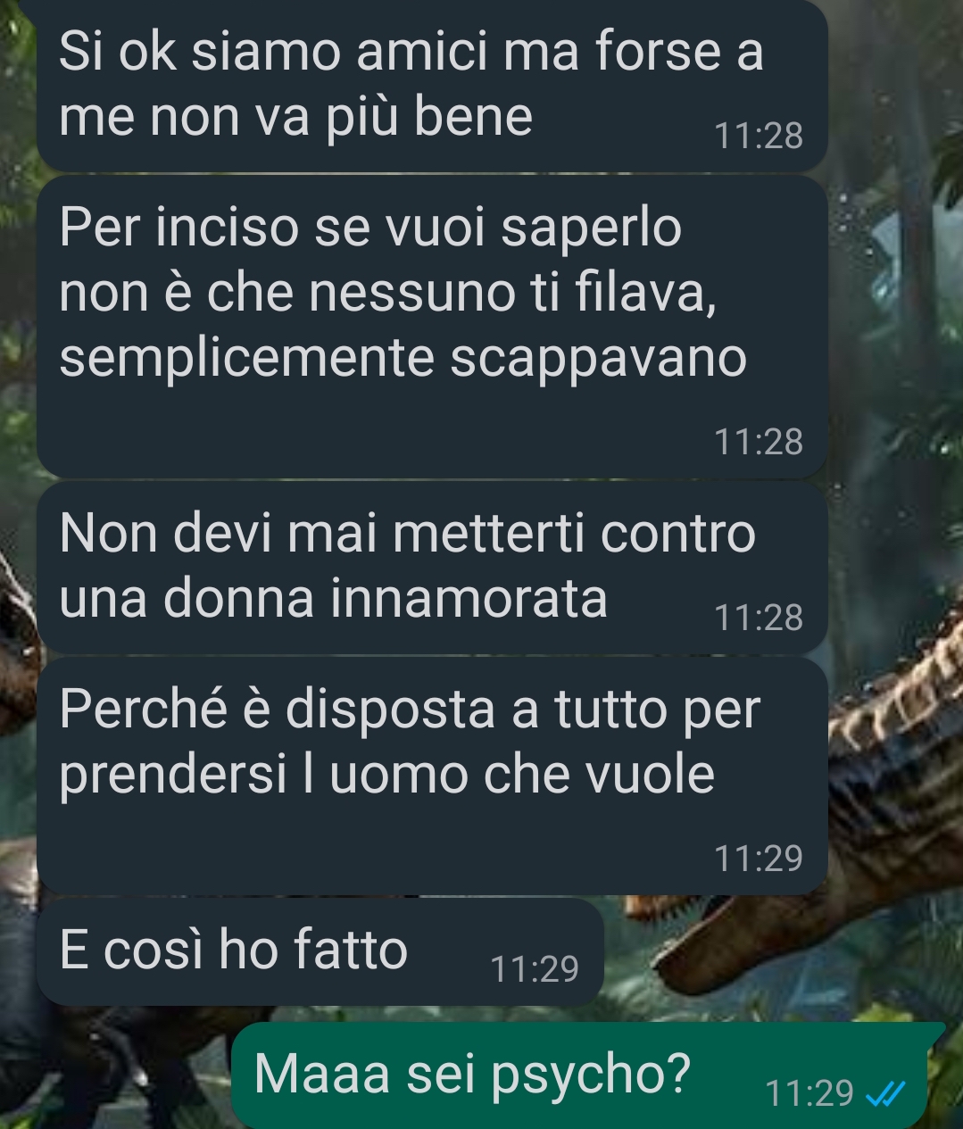Viewport: 963px width, 1129px height.
Task: Click the 11:29 timestamp under "l uomo che vuole"
Action: pyautogui.click(x=759, y=858)
